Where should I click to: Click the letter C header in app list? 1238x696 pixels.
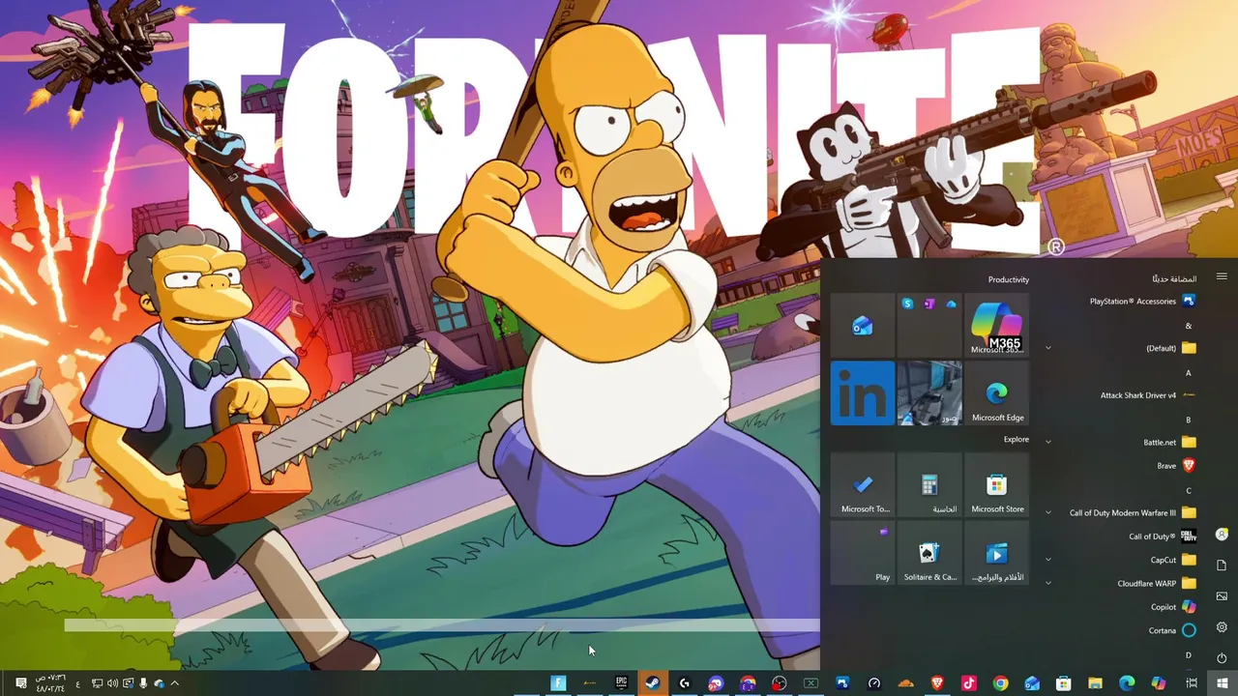(1189, 490)
